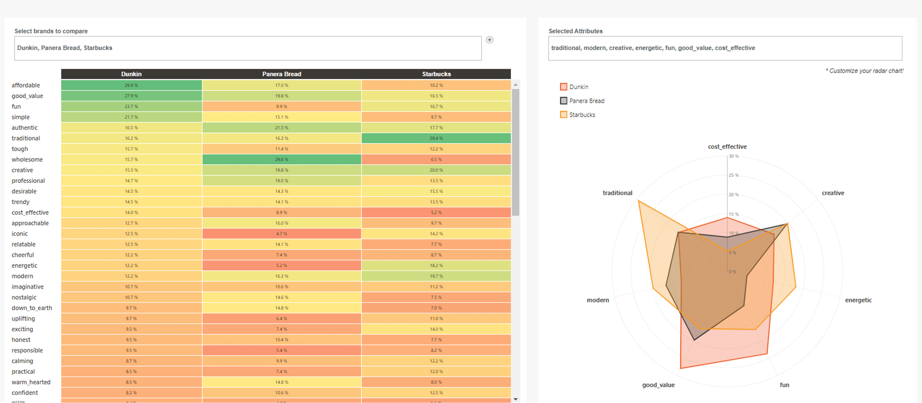Viewport: 922px width, 403px height.
Task: Select the 'energetic' attribute row label
Action: pos(24,266)
